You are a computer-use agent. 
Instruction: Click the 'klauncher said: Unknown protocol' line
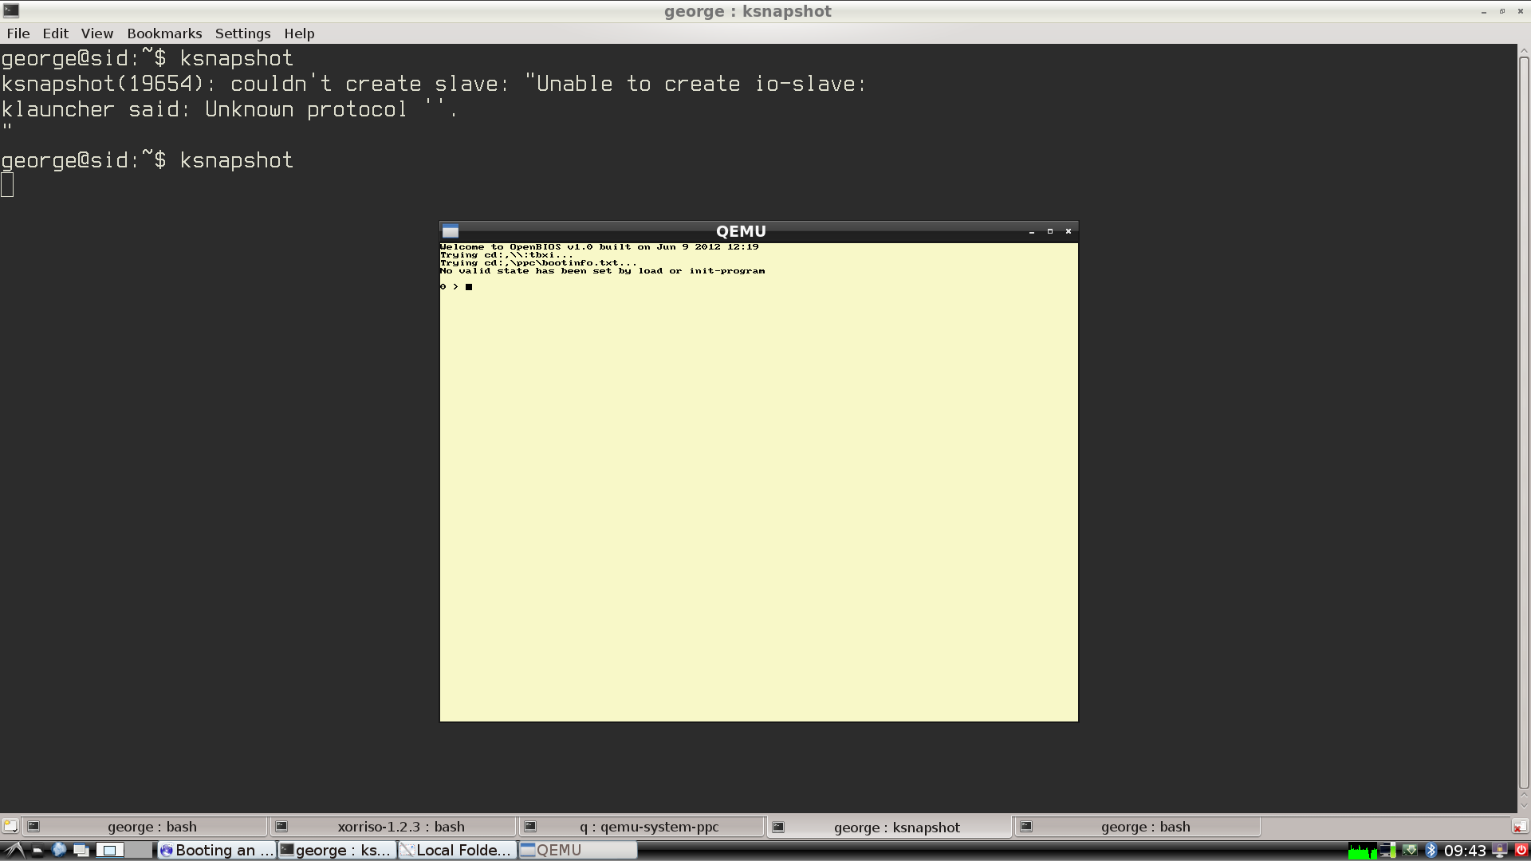229,109
